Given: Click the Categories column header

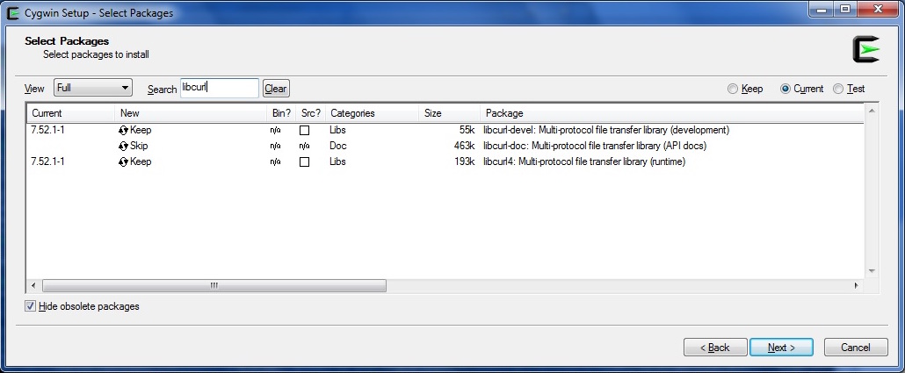Looking at the screenshot, I should pos(372,113).
